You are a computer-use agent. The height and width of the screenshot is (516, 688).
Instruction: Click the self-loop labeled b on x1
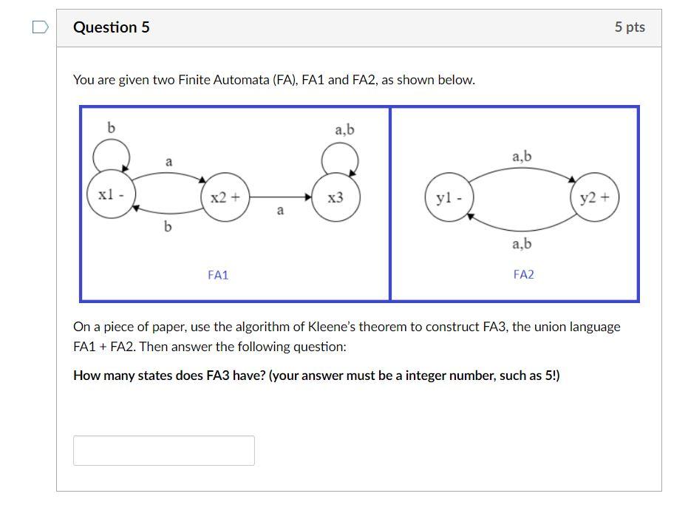click(112, 149)
